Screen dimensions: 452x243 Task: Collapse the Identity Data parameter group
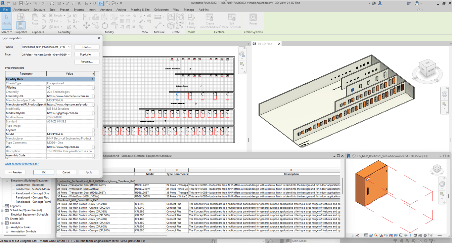tap(93, 79)
